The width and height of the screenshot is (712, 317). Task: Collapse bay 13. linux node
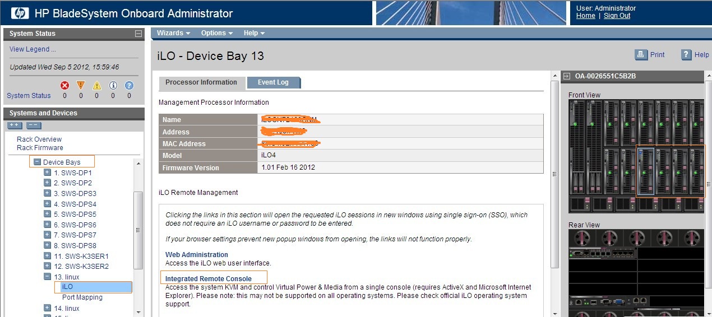tap(48, 277)
